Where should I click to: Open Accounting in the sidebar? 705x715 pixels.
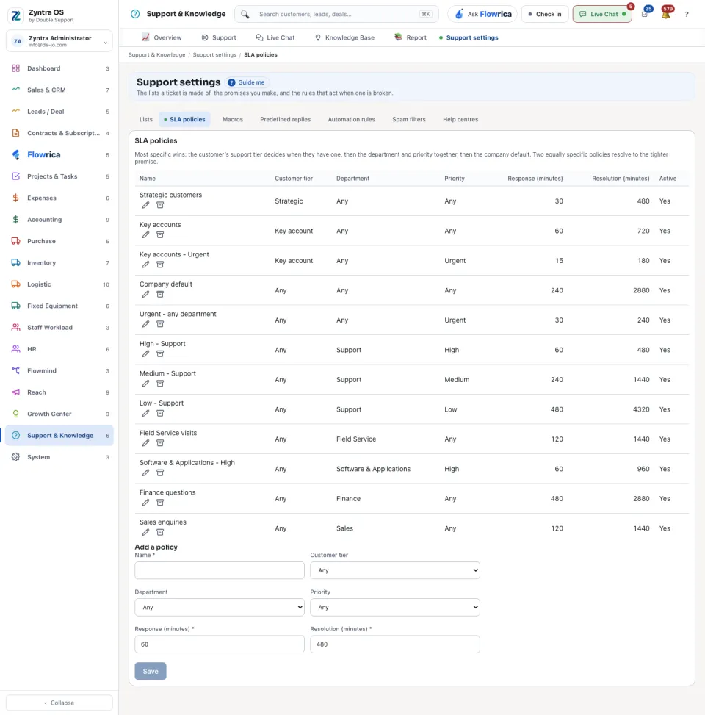coord(59,220)
